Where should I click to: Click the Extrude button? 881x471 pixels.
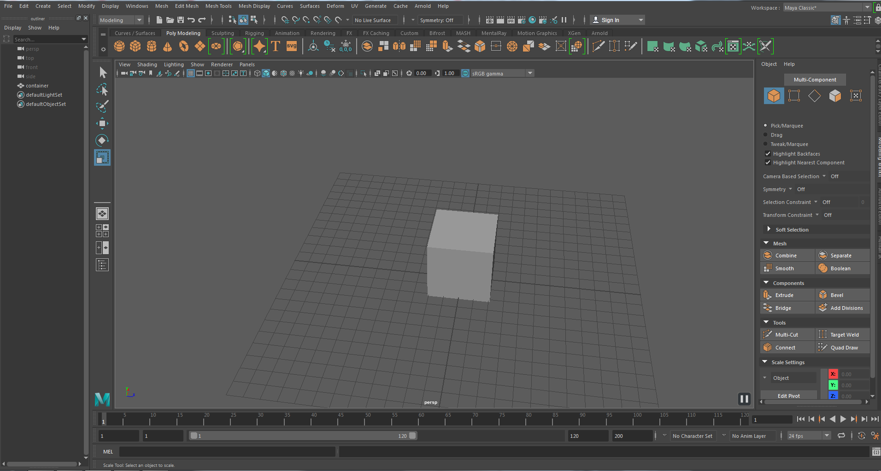point(787,295)
